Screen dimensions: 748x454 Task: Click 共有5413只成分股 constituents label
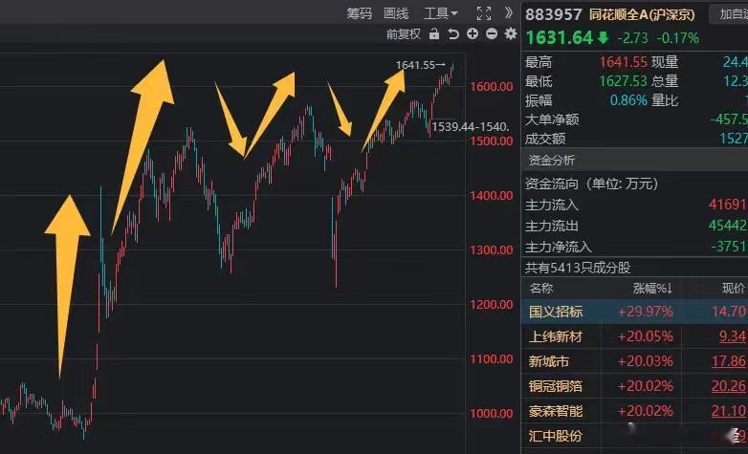click(578, 268)
